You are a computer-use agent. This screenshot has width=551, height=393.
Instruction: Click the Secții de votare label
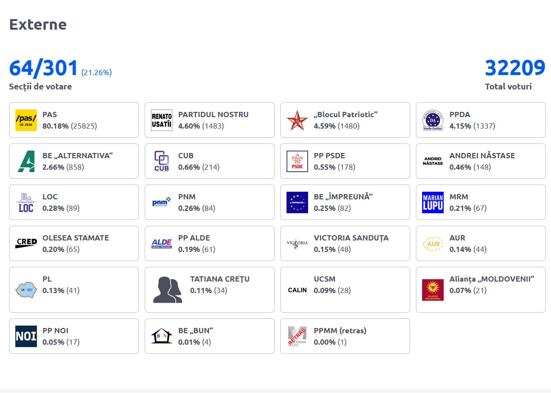[x=40, y=87]
